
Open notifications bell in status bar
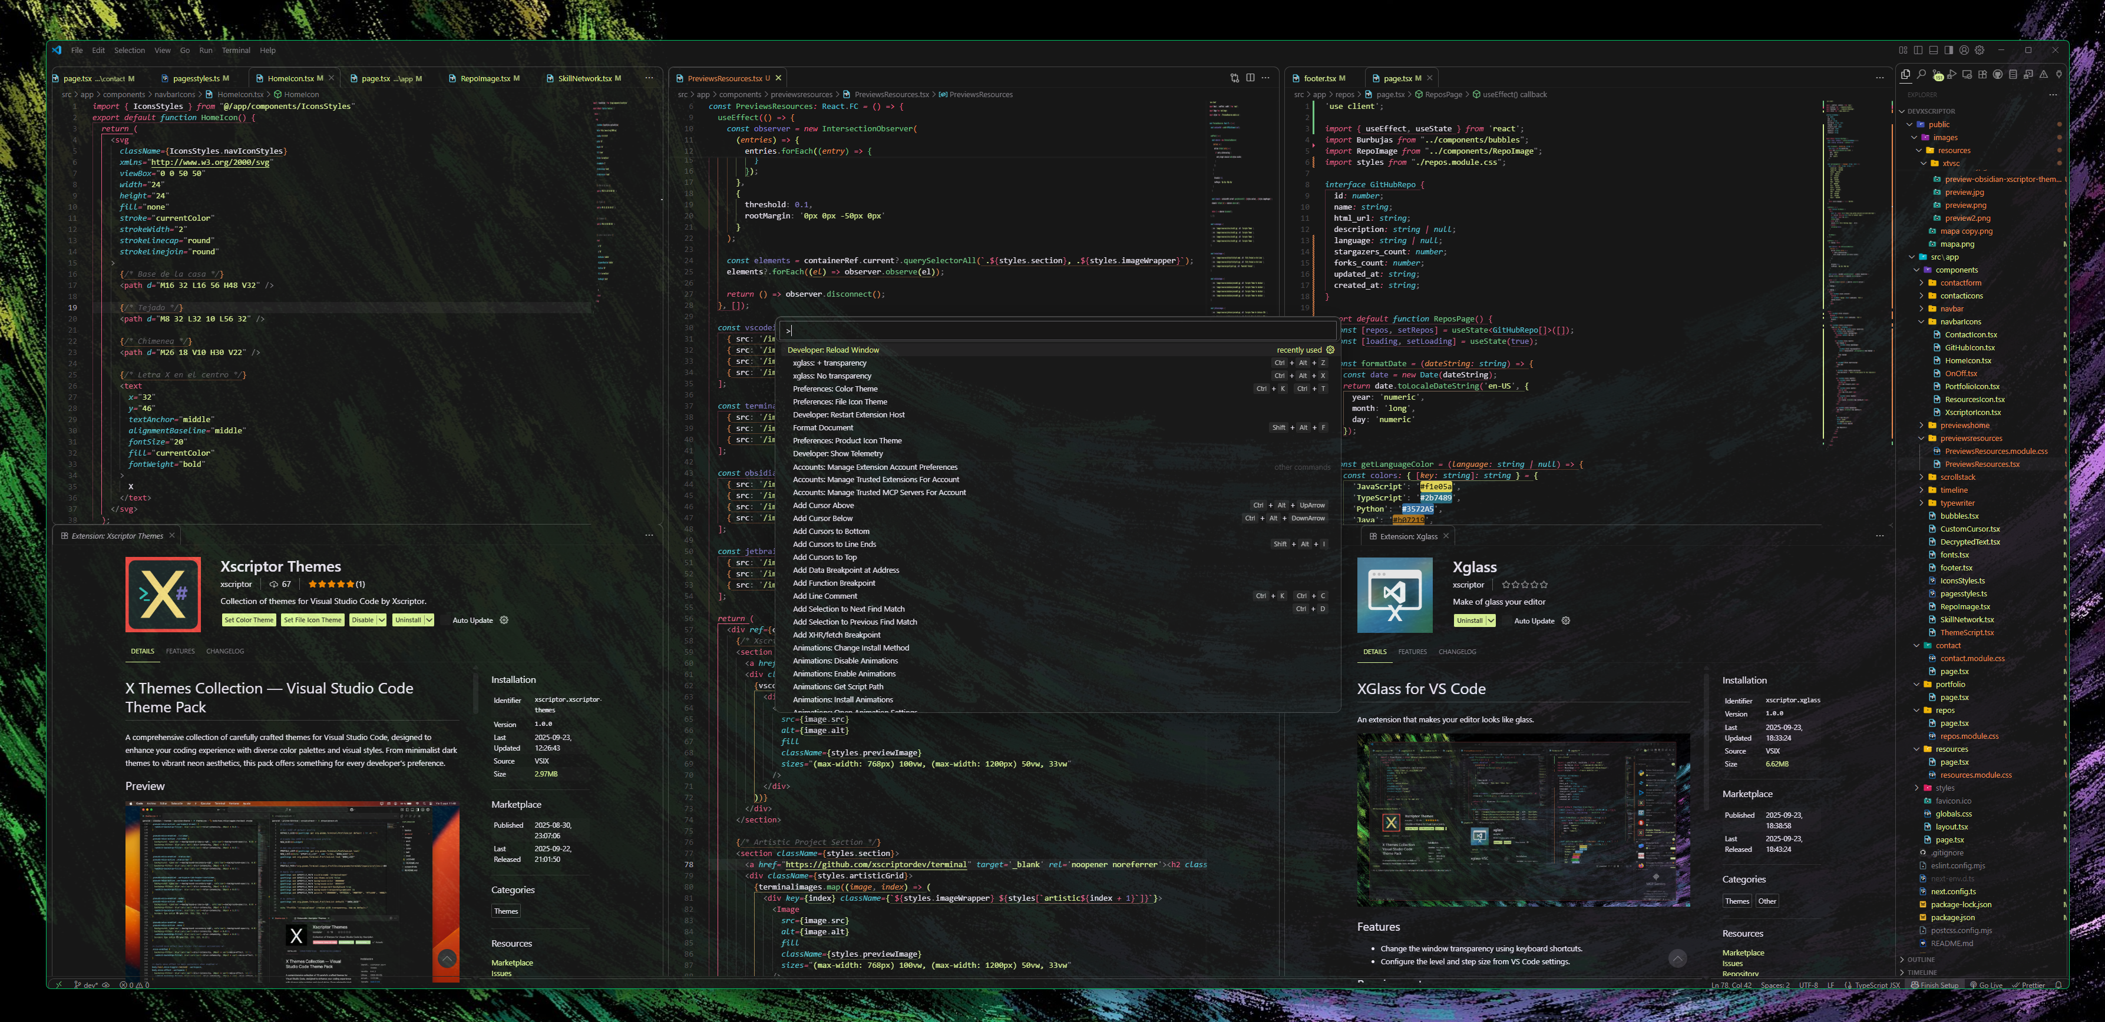point(2058,985)
